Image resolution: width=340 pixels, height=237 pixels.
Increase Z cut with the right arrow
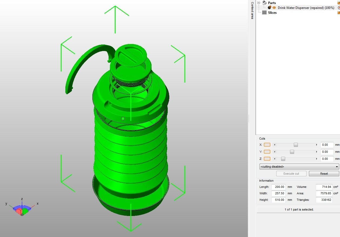pyautogui.click(x=317, y=159)
